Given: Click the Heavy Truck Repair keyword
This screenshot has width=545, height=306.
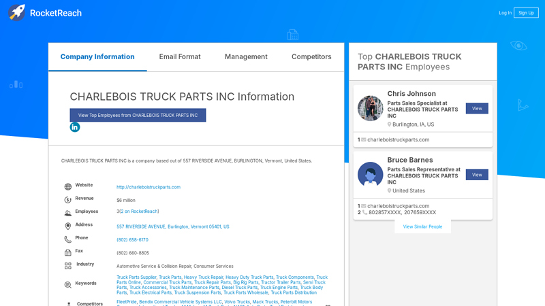Looking at the screenshot, I should [203, 277].
